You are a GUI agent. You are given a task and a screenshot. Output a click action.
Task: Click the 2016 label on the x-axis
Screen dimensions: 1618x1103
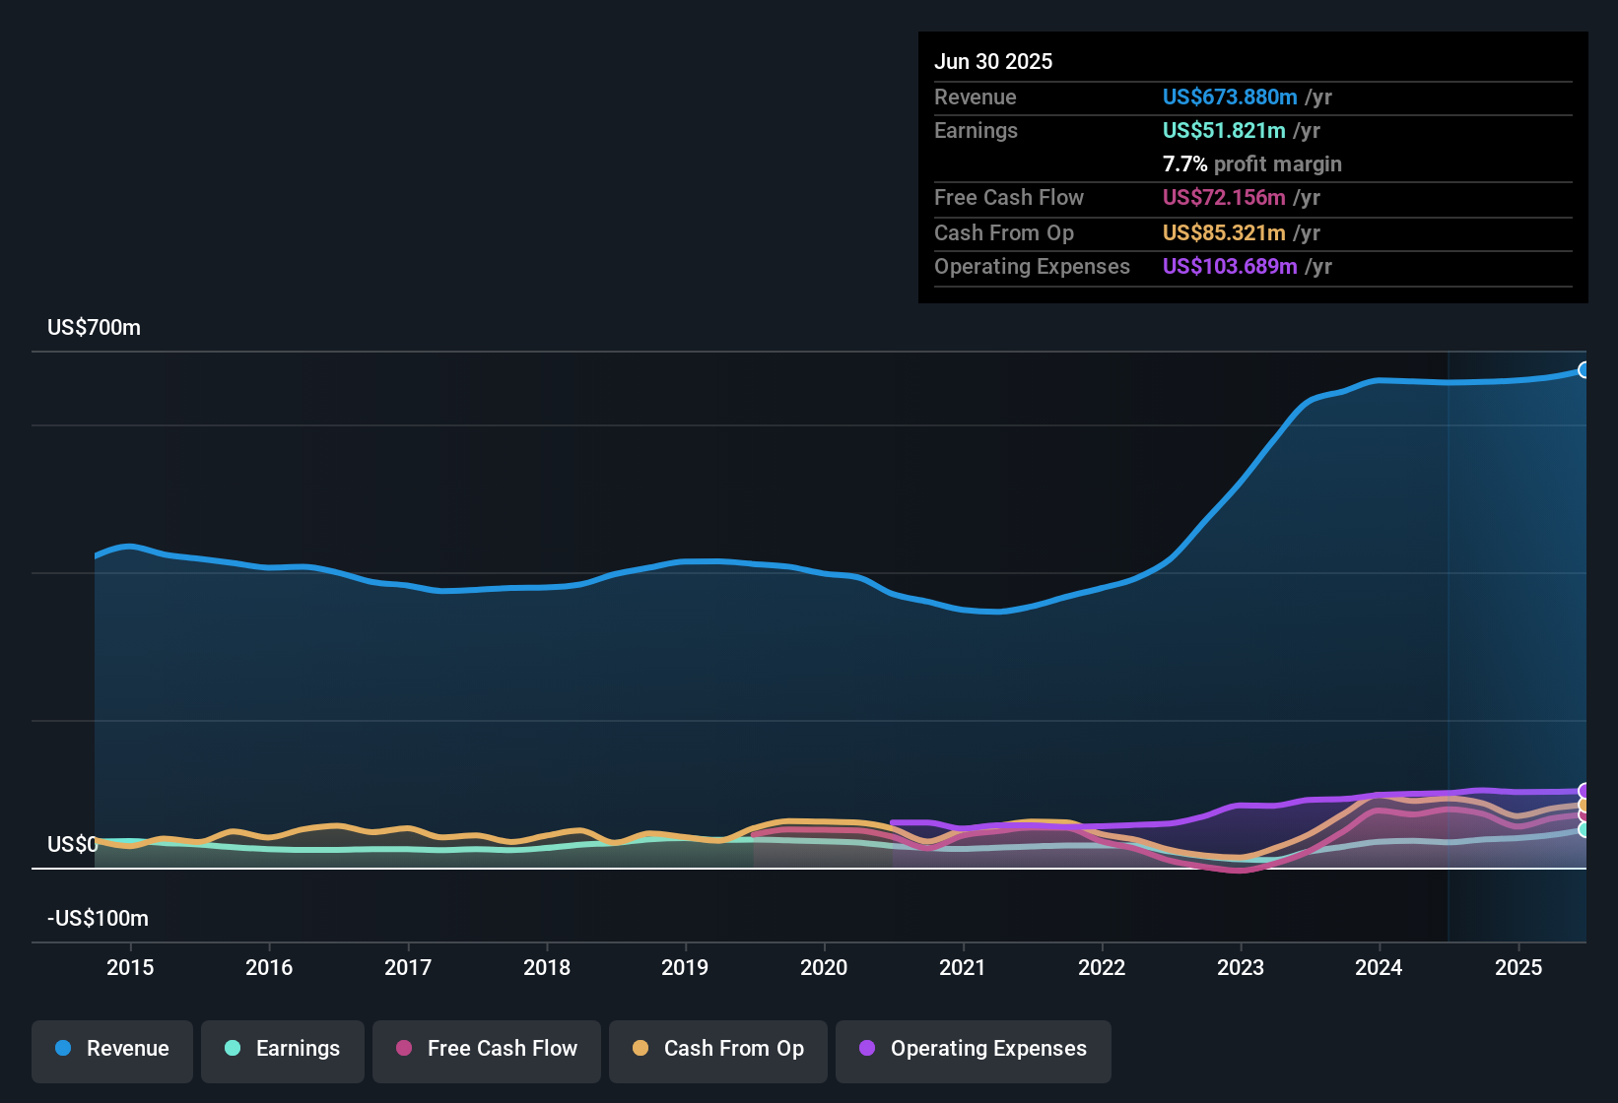(x=269, y=967)
